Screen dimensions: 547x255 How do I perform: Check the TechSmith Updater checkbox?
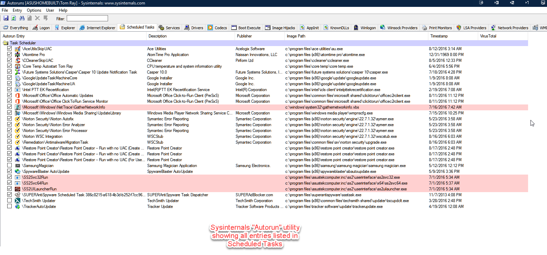10,200
